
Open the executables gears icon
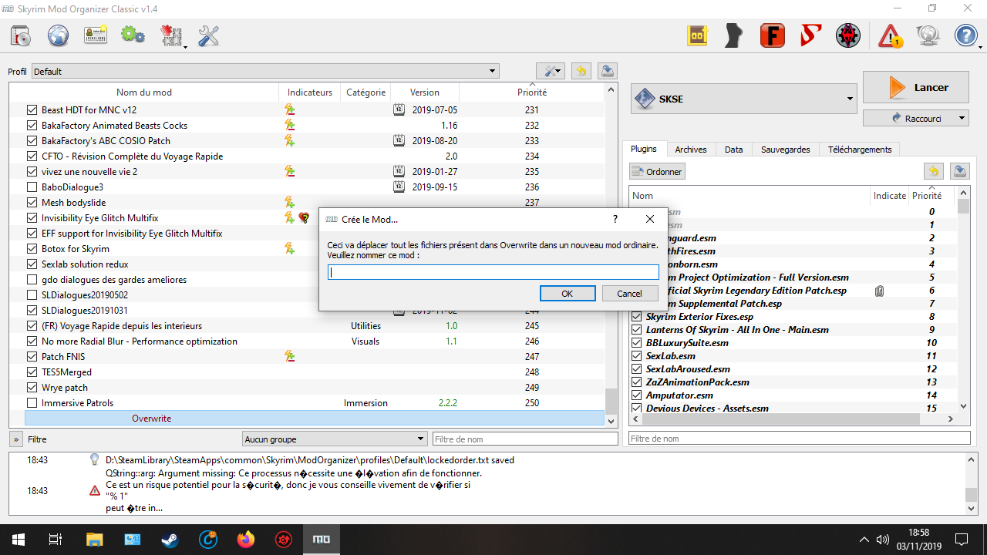pyautogui.click(x=133, y=35)
